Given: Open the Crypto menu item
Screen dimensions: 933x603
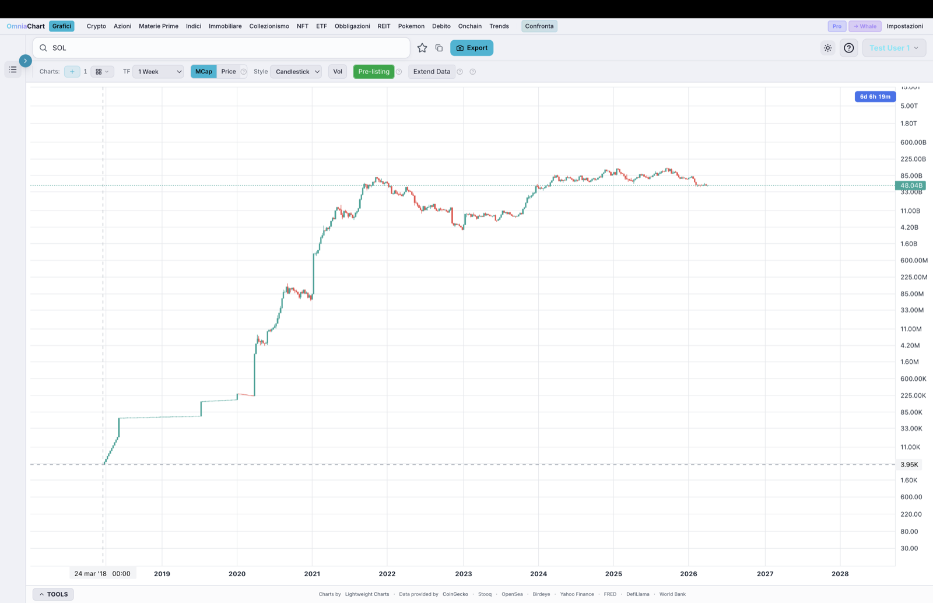Looking at the screenshot, I should [96, 26].
